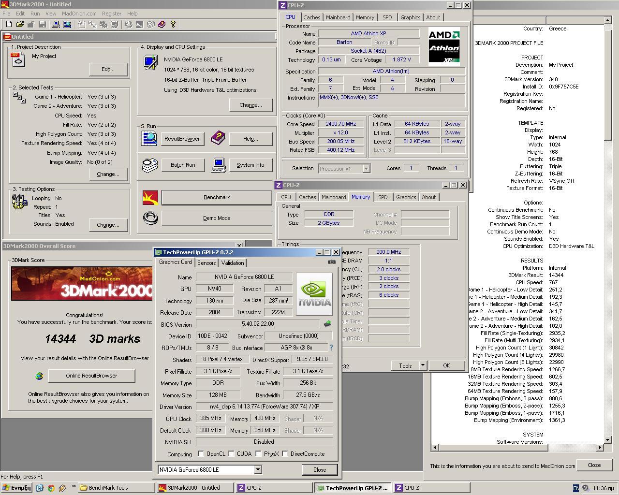Switch to the Validation tab in GPU-Z

pyautogui.click(x=233, y=263)
